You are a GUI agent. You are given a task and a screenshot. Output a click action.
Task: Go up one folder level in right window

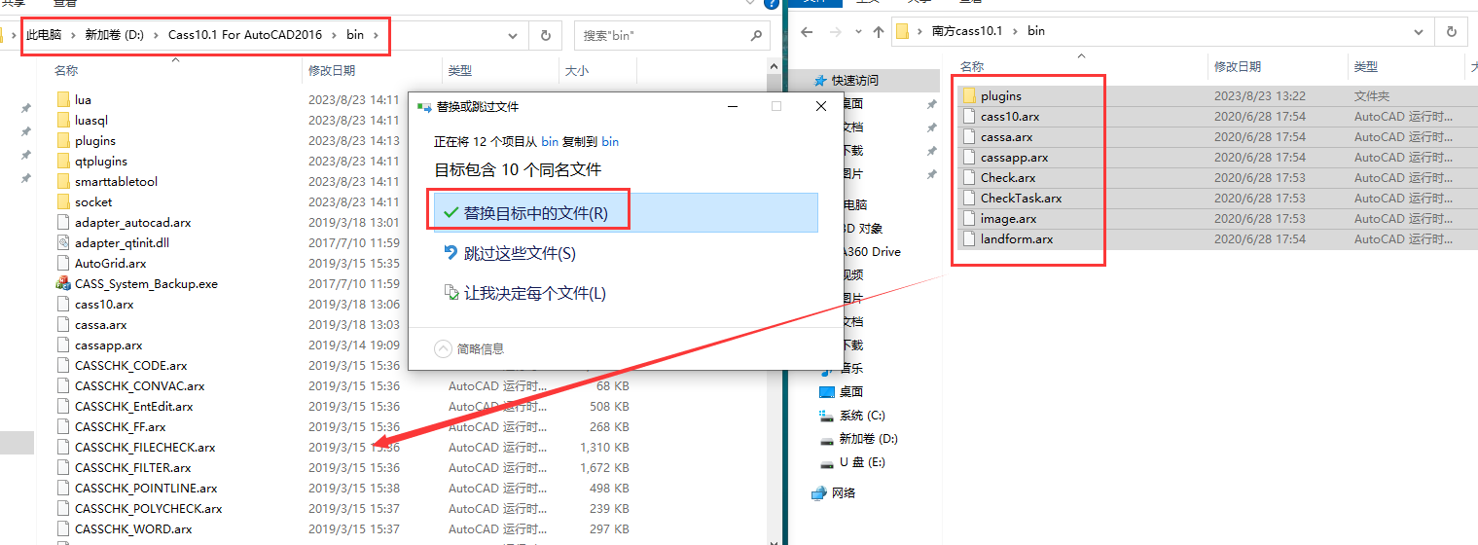click(x=879, y=32)
